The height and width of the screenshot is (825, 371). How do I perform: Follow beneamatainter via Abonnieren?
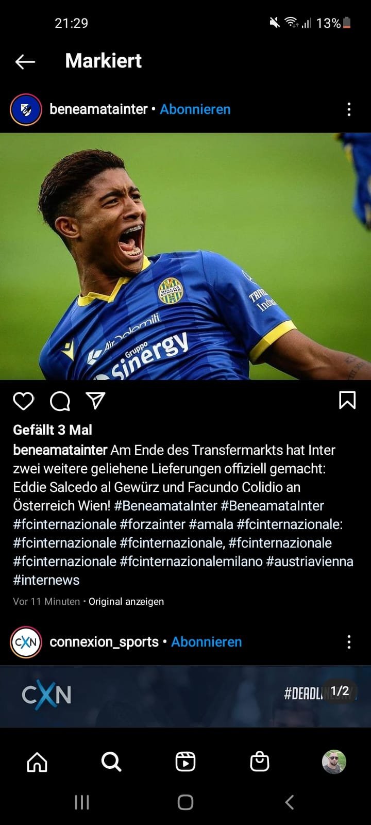pyautogui.click(x=195, y=109)
